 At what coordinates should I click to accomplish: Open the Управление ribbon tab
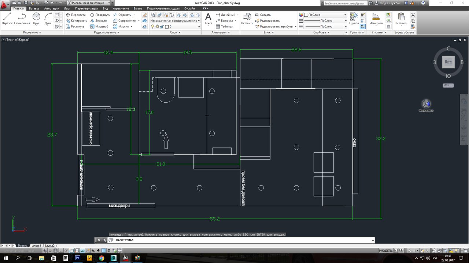pyautogui.click(x=121, y=8)
